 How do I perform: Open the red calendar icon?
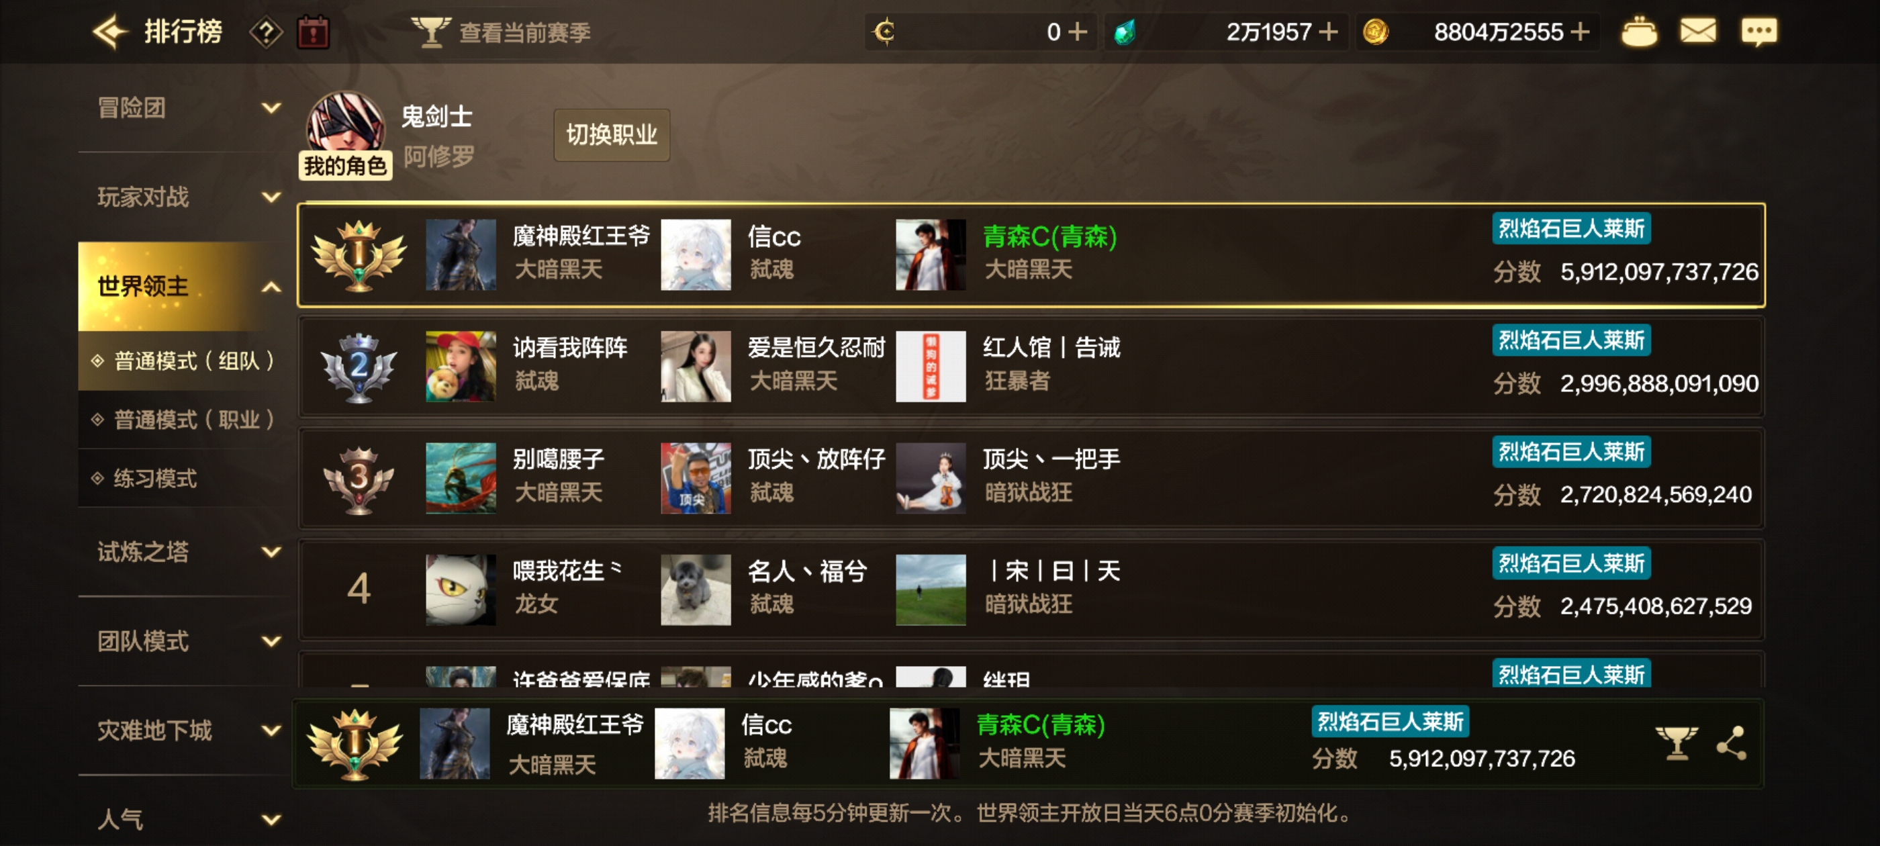tap(313, 33)
